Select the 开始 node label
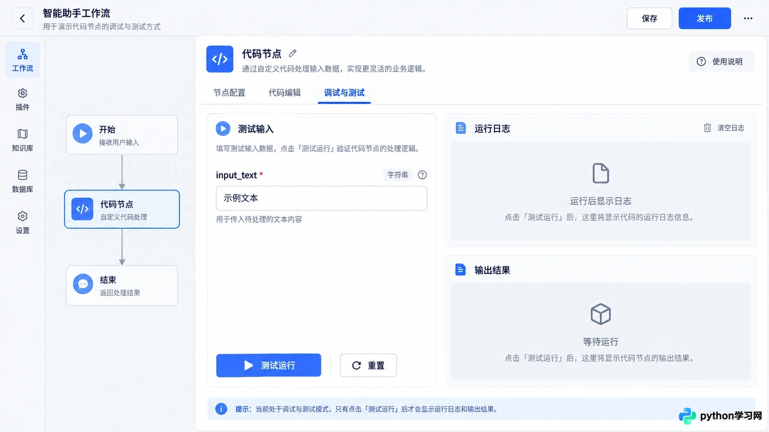The image size is (769, 432). tap(107, 130)
